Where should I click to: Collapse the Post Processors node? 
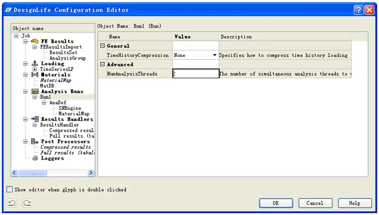[x=25, y=141]
